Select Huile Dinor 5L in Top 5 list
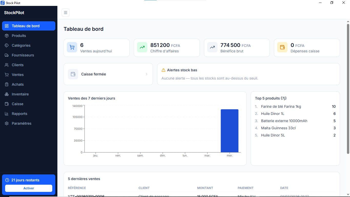This screenshot has height=197, width=350. [295, 135]
